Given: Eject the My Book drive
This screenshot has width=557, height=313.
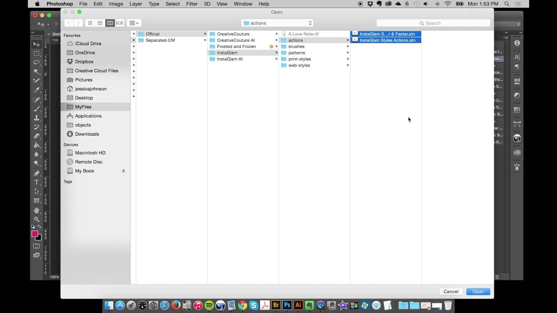Looking at the screenshot, I should tap(124, 171).
